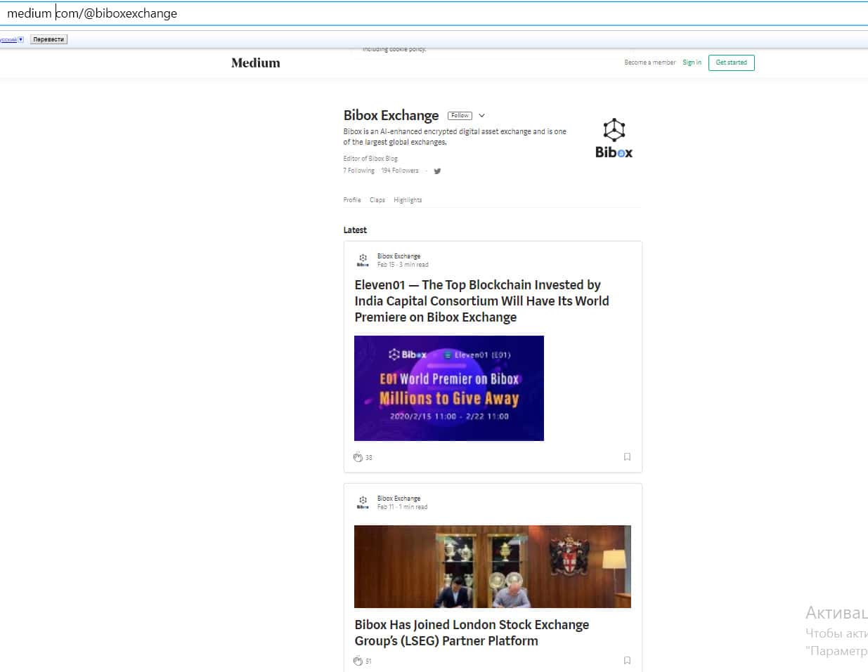Open the E01 World Premier banner image
868x672 pixels.
449,388
